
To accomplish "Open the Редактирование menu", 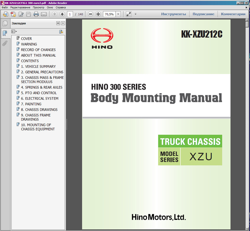I will (22, 7).
